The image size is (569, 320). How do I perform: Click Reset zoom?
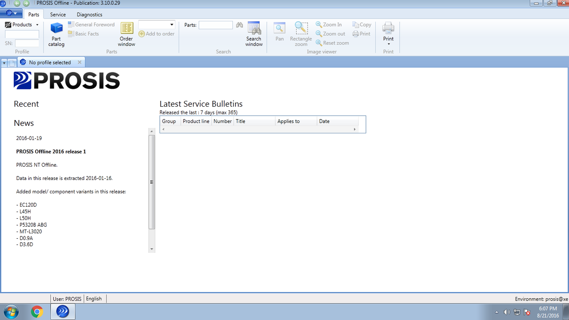point(333,43)
